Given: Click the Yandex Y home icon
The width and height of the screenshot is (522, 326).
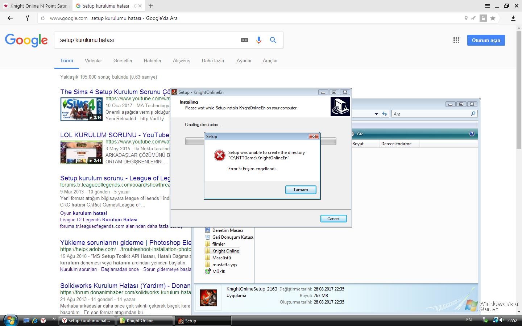Looking at the screenshot, I should [x=28, y=18].
